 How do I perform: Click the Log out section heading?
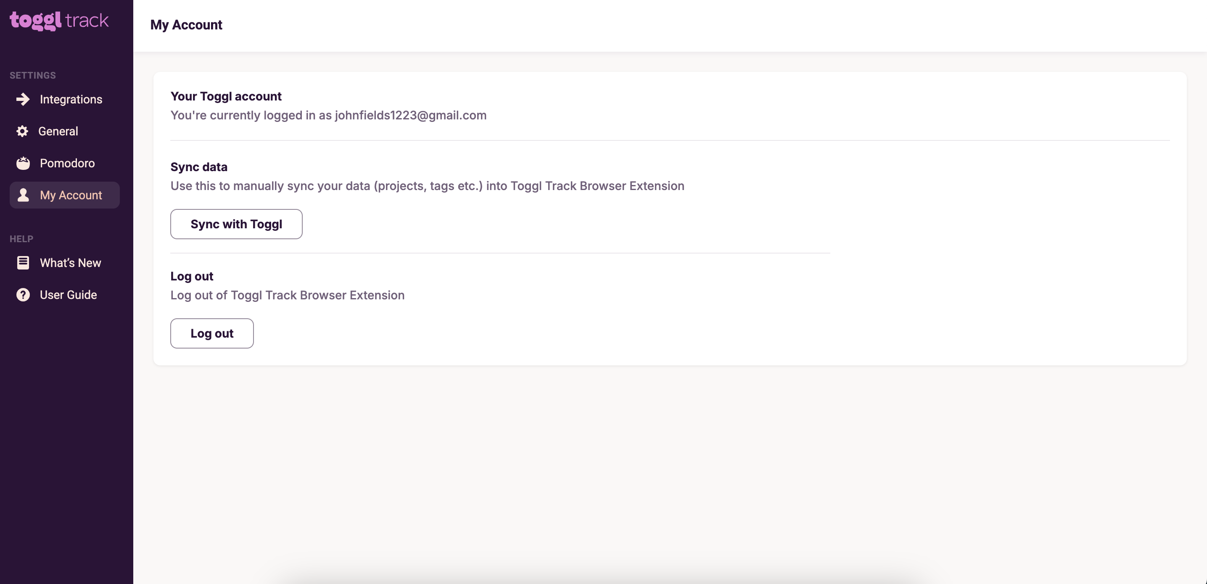click(x=192, y=277)
